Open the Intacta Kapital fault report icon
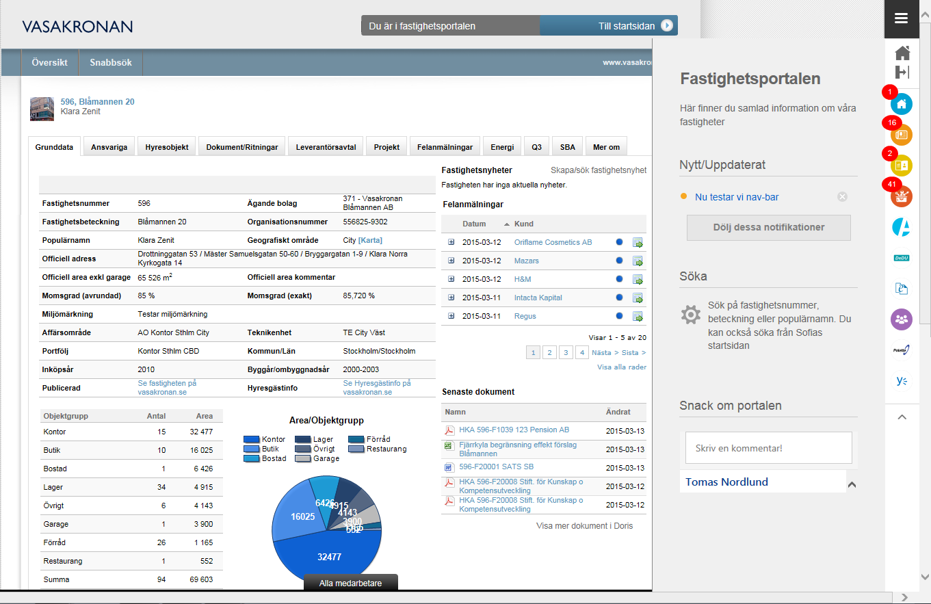The image size is (931, 604). [x=638, y=298]
